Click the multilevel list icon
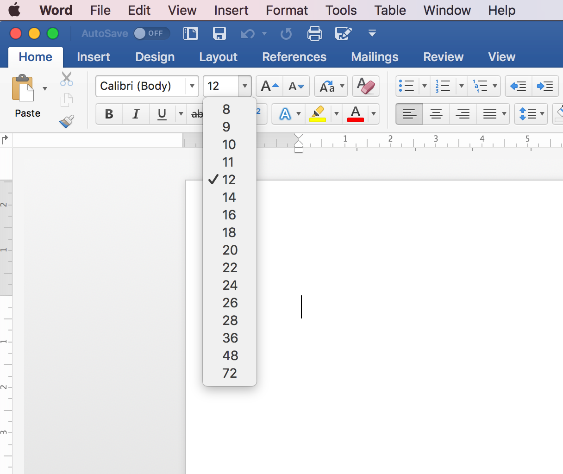This screenshot has height=474, width=563. pyautogui.click(x=480, y=86)
